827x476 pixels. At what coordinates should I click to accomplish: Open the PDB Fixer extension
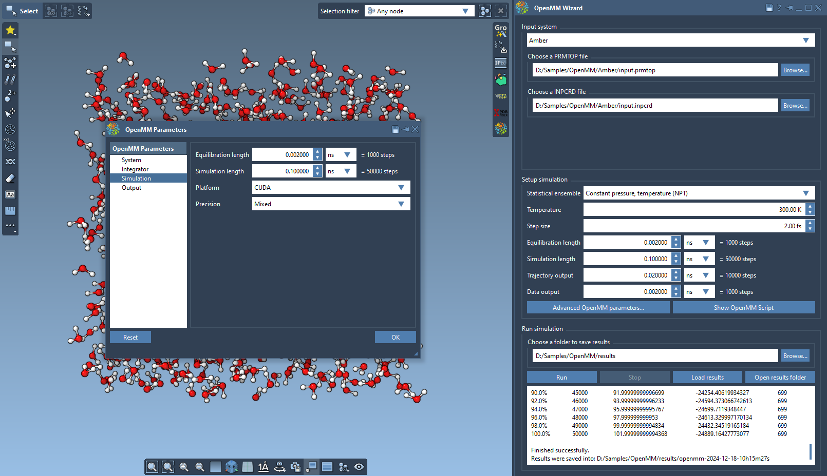pyautogui.click(x=501, y=112)
